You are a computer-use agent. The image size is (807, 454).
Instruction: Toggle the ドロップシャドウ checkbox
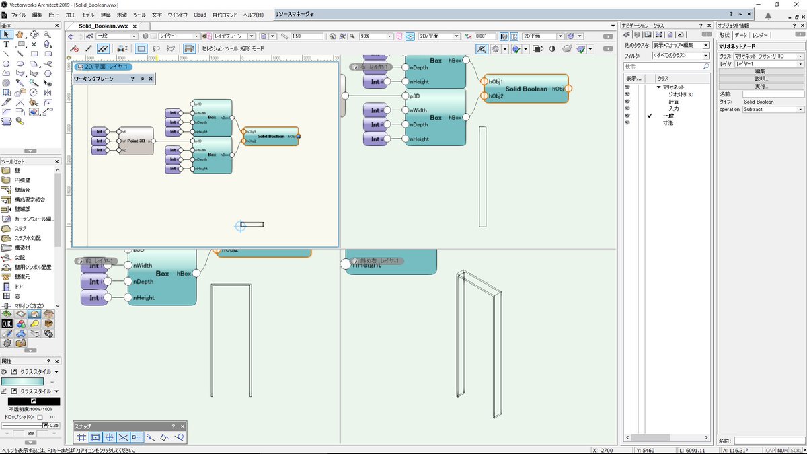pyautogui.click(x=40, y=417)
